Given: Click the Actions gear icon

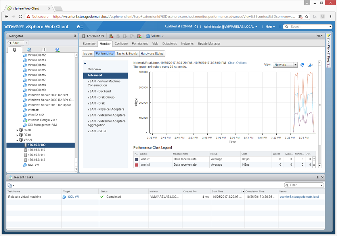Looking at the screenshot, I should pos(148,36).
